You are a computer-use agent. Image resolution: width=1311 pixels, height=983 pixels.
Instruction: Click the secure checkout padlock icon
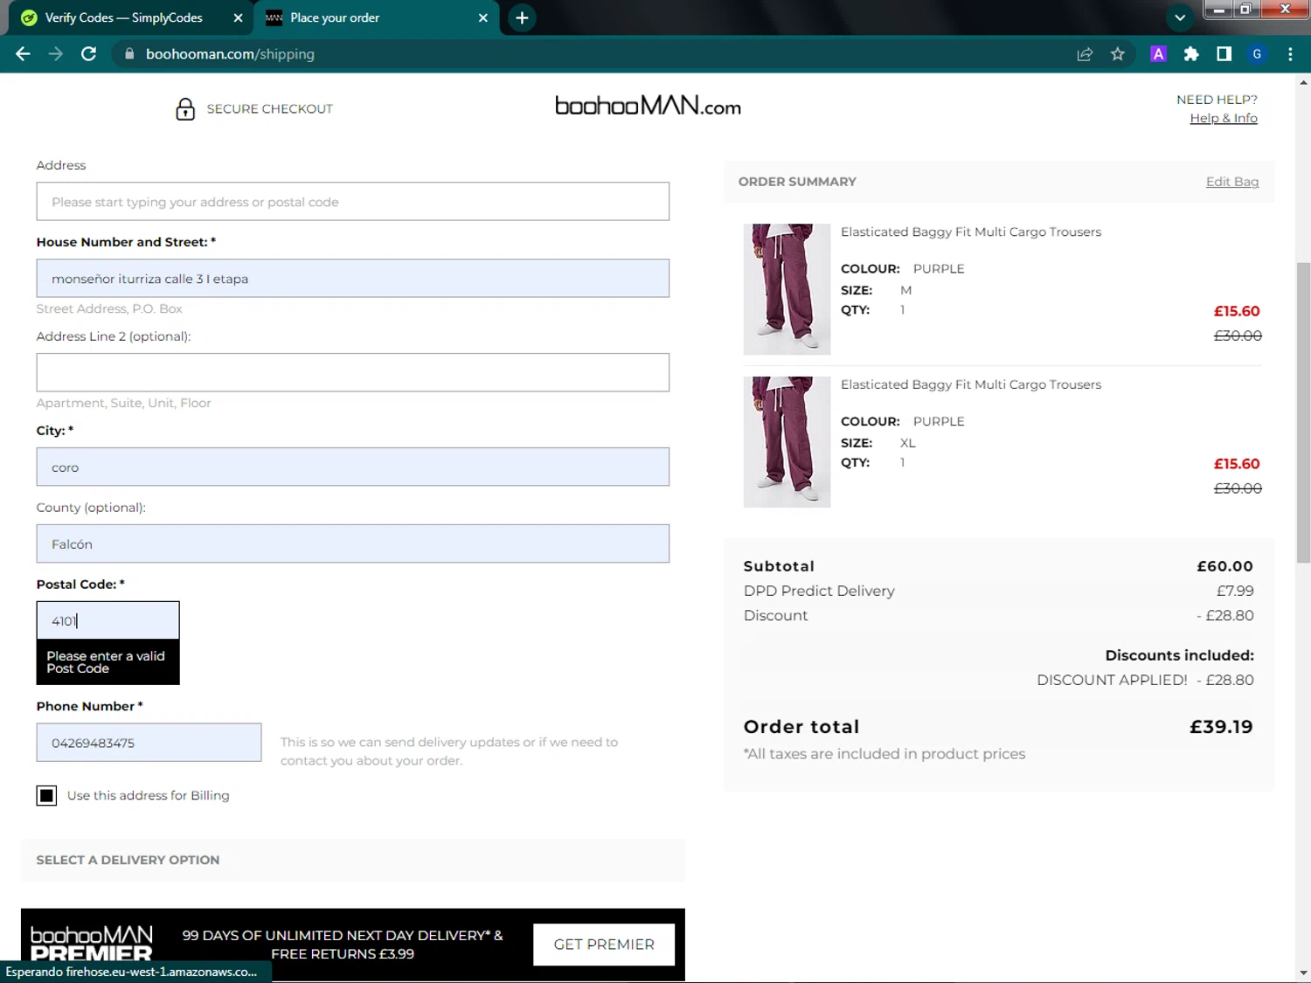(185, 108)
